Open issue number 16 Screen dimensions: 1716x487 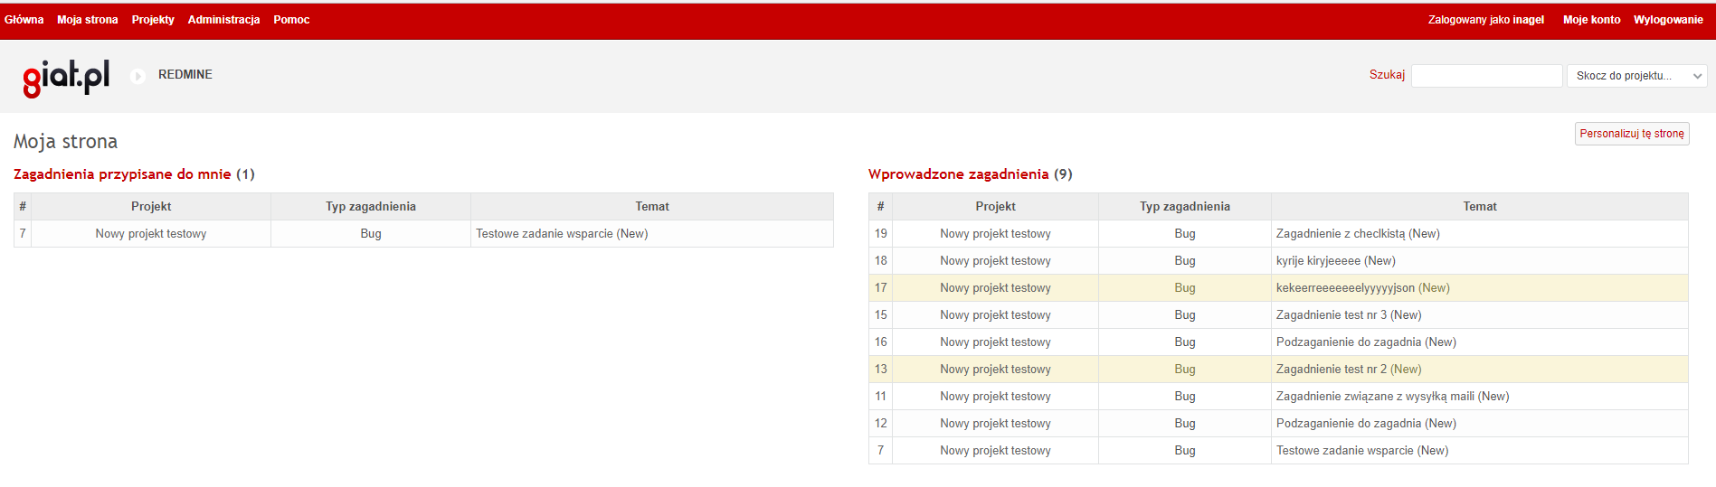pos(880,342)
